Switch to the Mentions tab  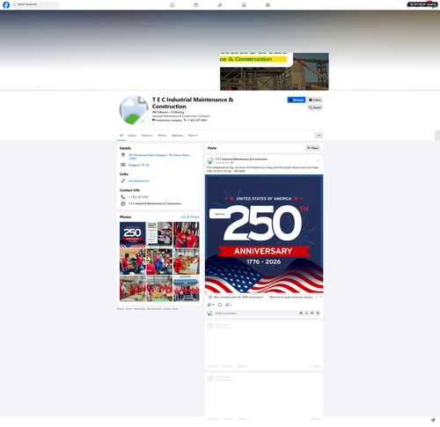point(177,136)
